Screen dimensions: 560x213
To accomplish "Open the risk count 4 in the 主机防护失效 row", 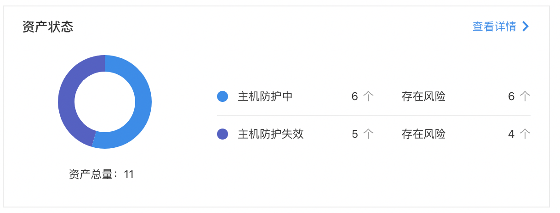I will [x=511, y=134].
